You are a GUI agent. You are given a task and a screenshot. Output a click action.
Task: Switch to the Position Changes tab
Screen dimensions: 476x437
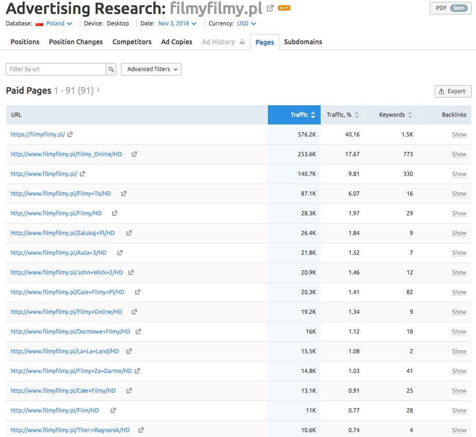coord(76,42)
